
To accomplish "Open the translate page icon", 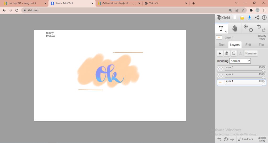I will tap(231, 10).
